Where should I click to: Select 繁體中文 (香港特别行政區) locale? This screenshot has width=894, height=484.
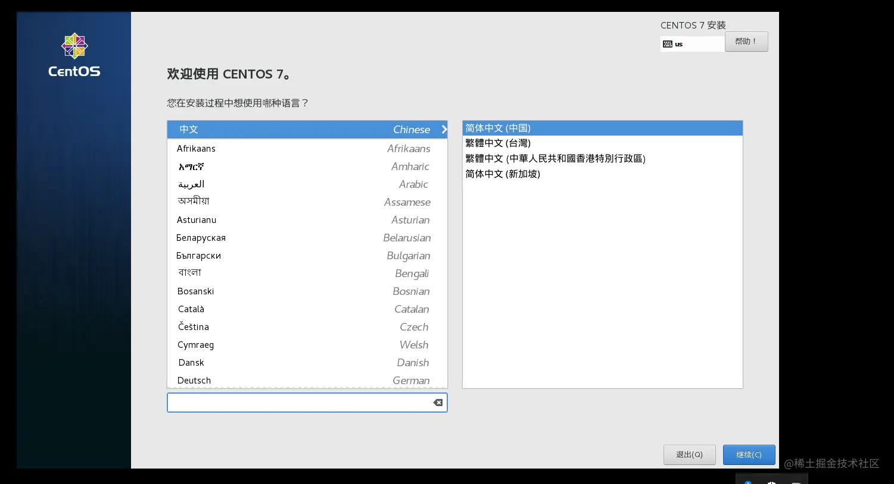click(555, 158)
